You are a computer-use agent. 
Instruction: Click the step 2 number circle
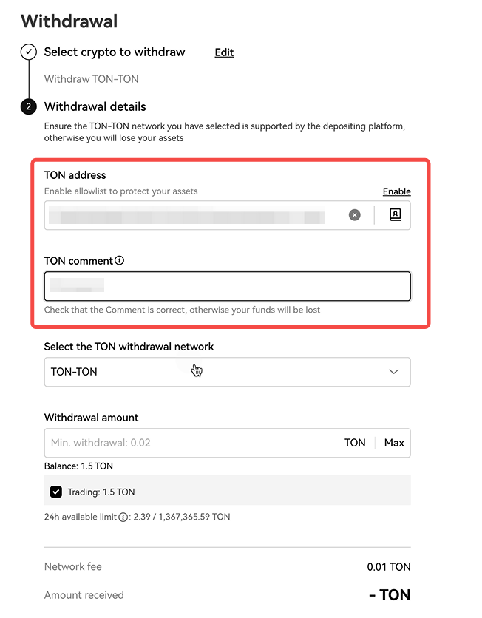[29, 107]
